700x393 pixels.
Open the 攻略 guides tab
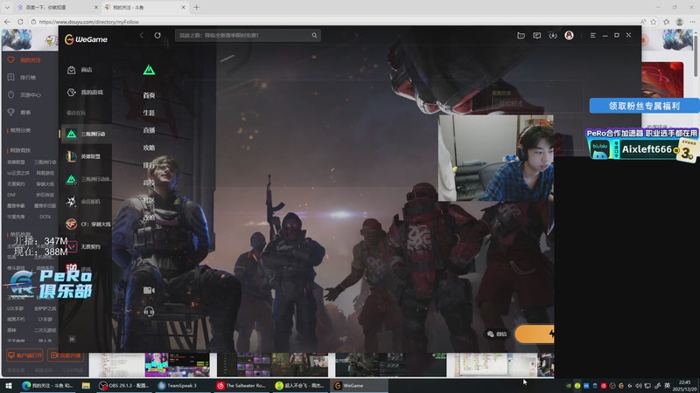(149, 148)
